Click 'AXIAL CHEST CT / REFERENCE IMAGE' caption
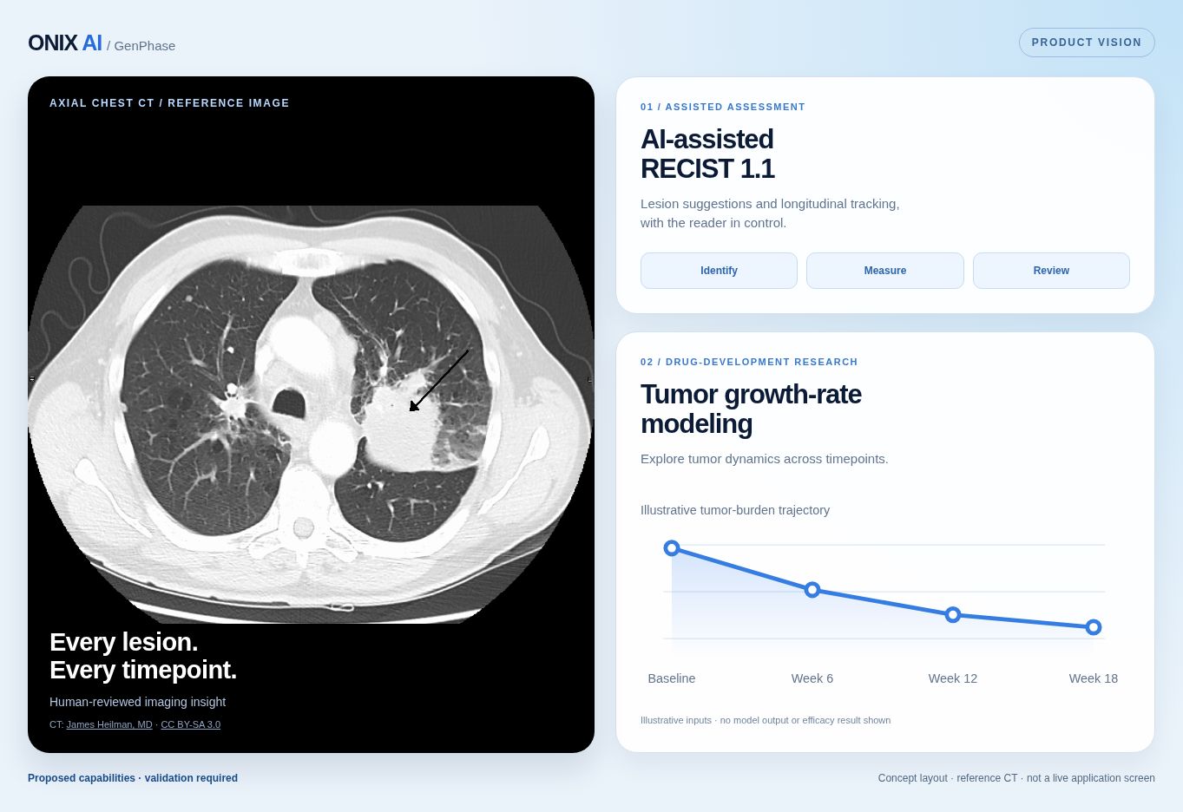Image resolution: width=1183 pixels, height=812 pixels. [x=169, y=103]
